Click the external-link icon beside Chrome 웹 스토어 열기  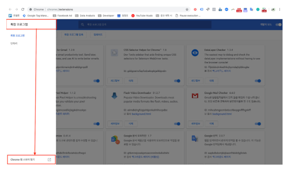click(49, 159)
